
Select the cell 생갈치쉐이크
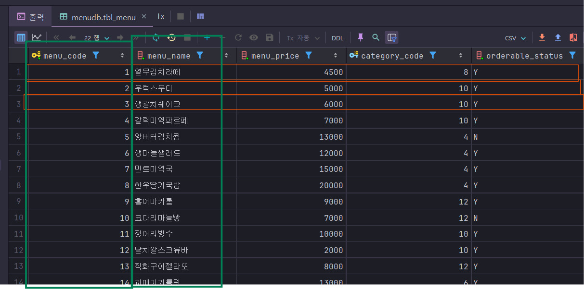(184, 104)
